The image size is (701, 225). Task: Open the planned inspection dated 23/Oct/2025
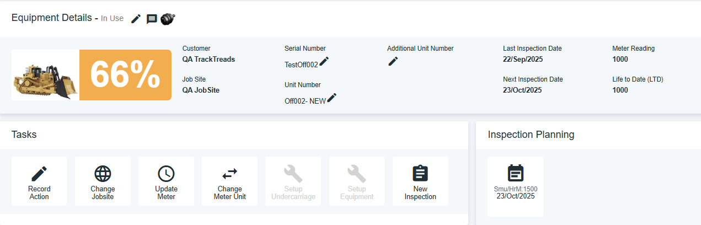click(515, 185)
